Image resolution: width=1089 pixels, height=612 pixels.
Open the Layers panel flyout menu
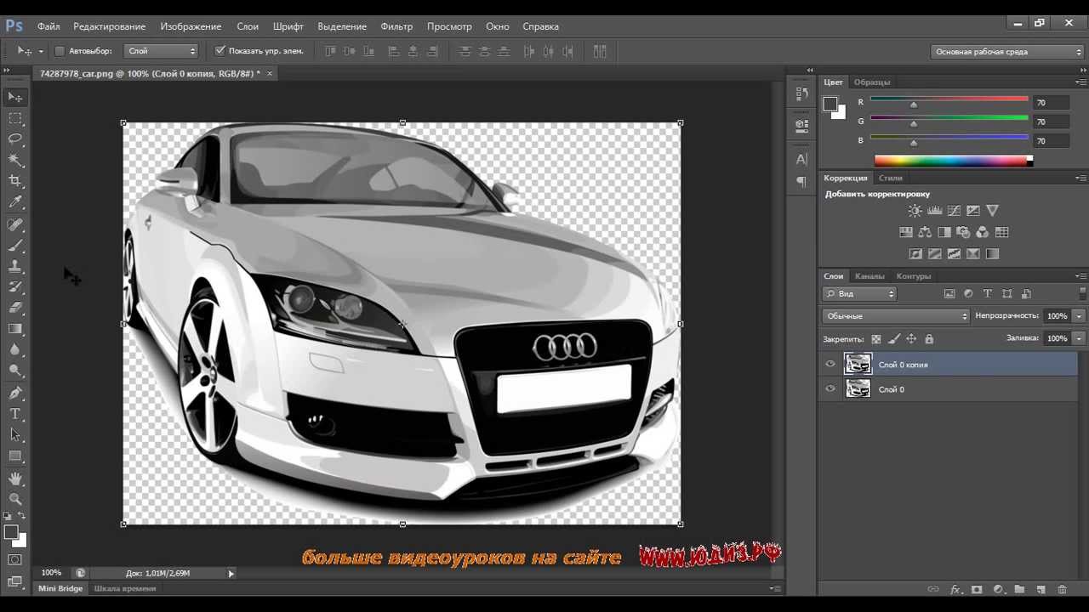pyautogui.click(x=1080, y=275)
